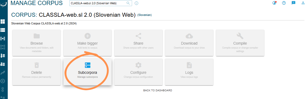
Task: Click the concentric circle sidebar icon
Action: click(x=3, y=81)
